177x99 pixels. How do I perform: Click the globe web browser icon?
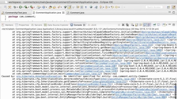[91, 7]
